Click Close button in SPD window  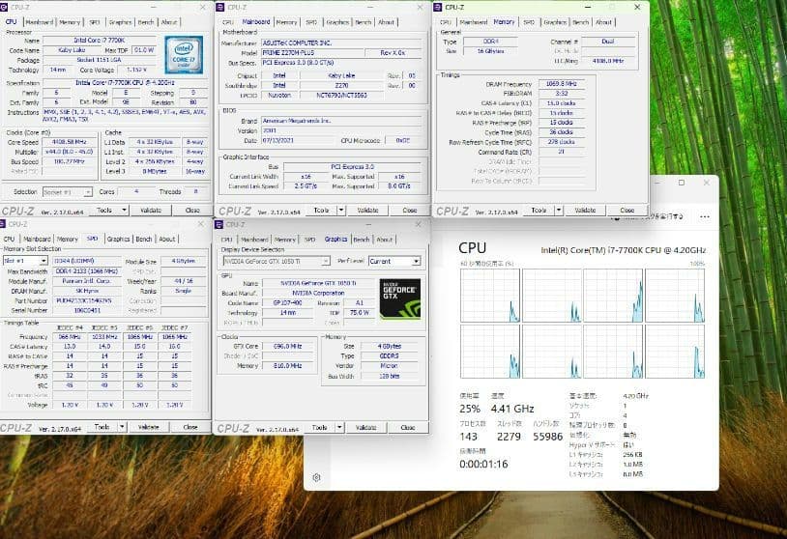pos(190,427)
